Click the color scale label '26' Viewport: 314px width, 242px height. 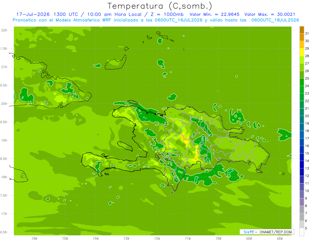coord(307,71)
